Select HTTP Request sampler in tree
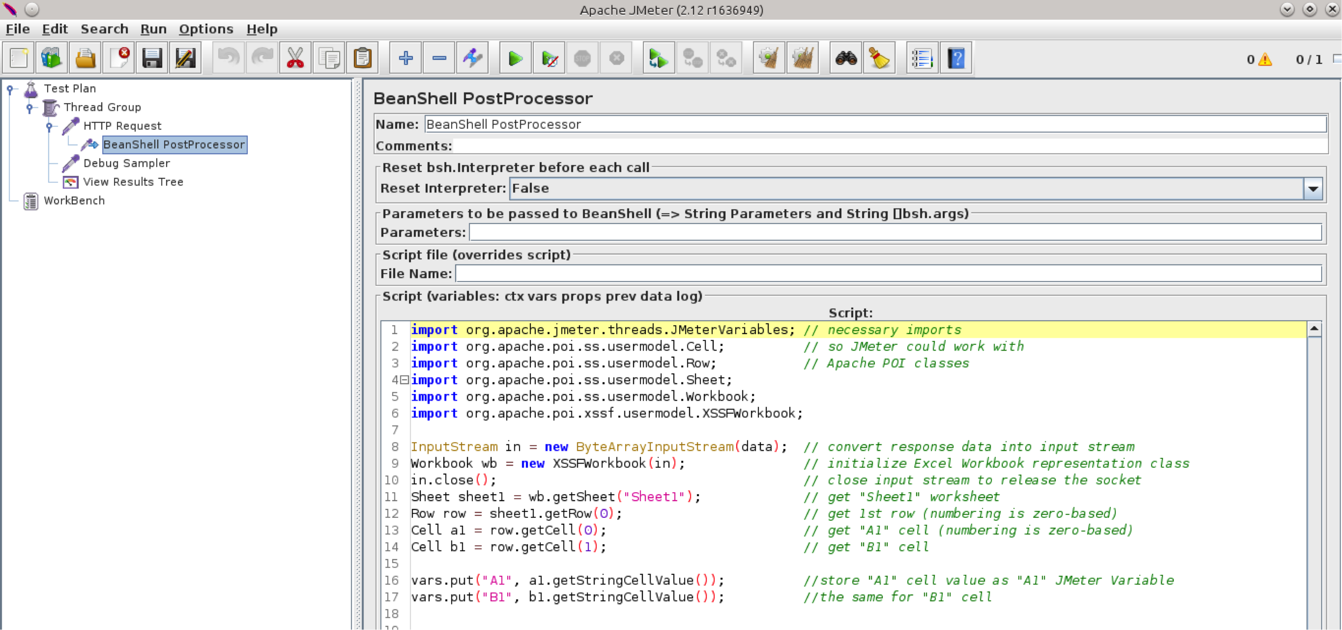The width and height of the screenshot is (1342, 630). (x=122, y=126)
